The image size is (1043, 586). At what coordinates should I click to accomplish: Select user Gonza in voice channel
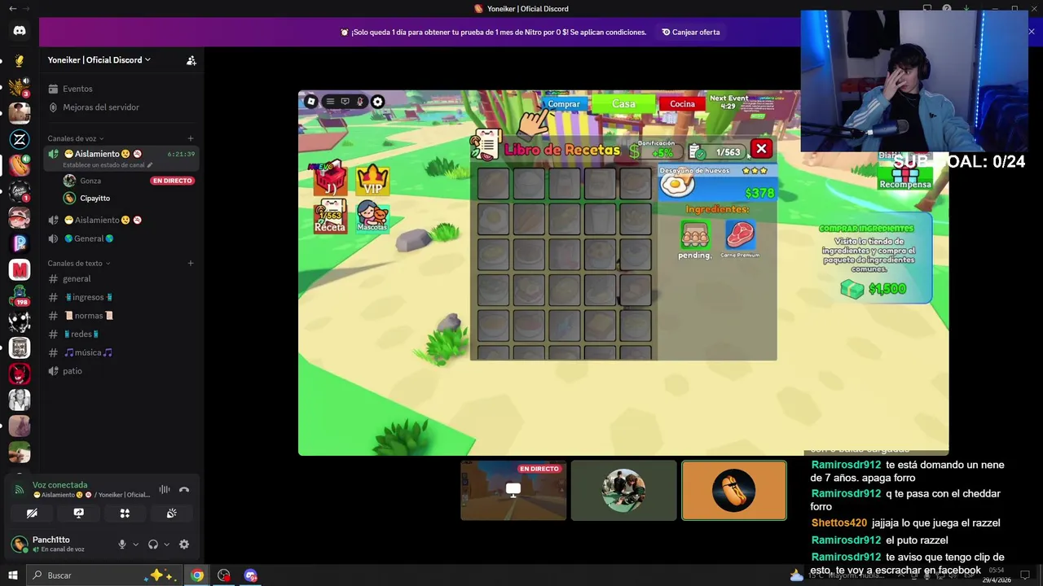tap(130, 181)
